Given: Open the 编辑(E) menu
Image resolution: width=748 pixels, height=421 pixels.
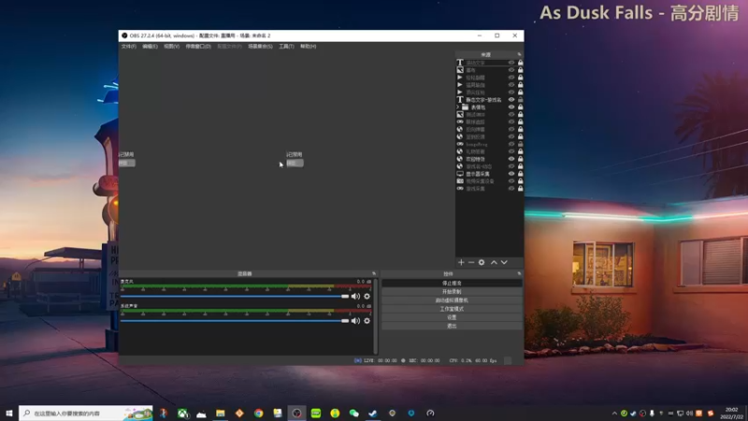Looking at the screenshot, I should (x=150, y=46).
